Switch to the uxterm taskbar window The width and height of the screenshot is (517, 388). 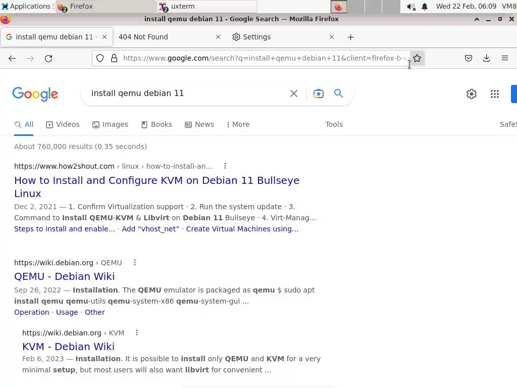207,7
